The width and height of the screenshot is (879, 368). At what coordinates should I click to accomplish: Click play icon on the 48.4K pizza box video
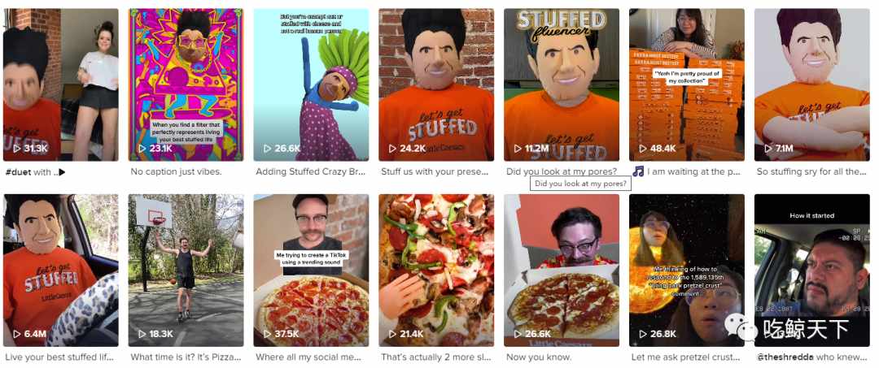click(644, 148)
